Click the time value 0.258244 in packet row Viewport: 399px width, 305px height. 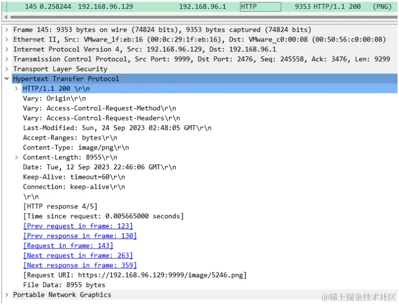tap(55, 6)
